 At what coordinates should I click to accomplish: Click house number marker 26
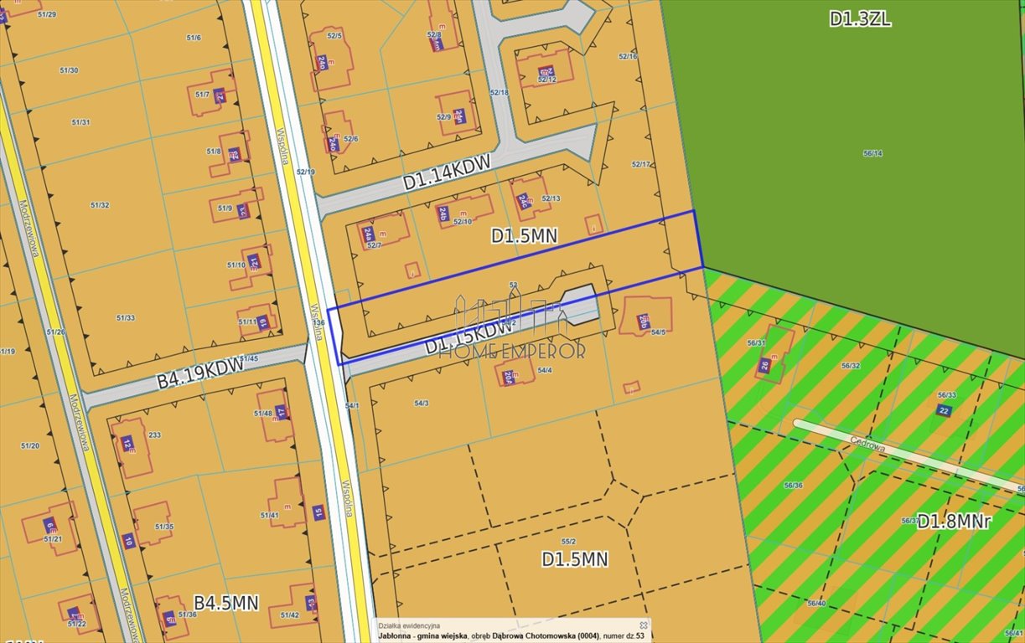[764, 364]
